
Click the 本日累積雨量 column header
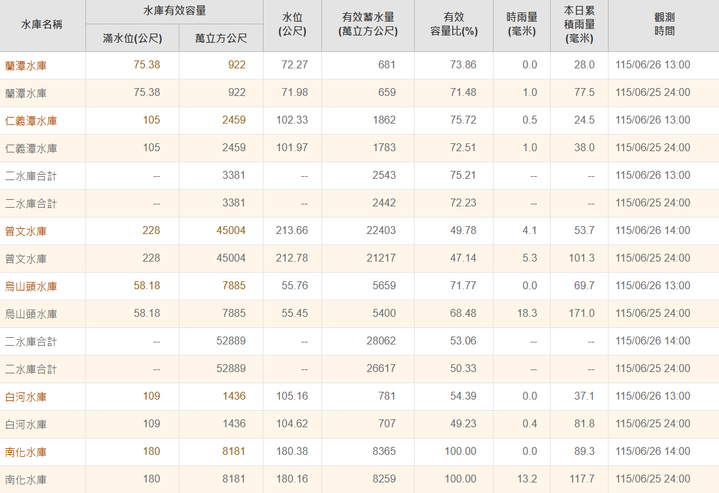(x=580, y=24)
